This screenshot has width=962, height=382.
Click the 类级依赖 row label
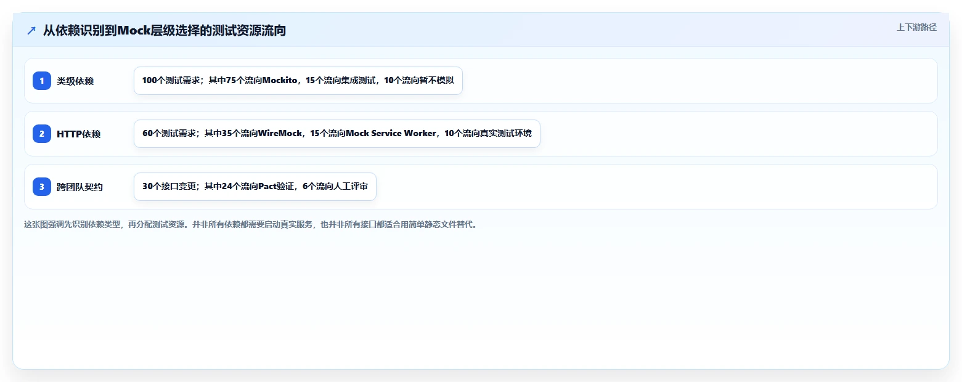click(75, 81)
